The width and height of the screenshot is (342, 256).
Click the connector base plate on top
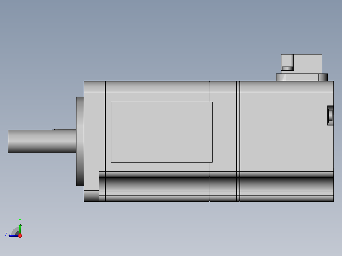pyautogui.click(x=302, y=77)
